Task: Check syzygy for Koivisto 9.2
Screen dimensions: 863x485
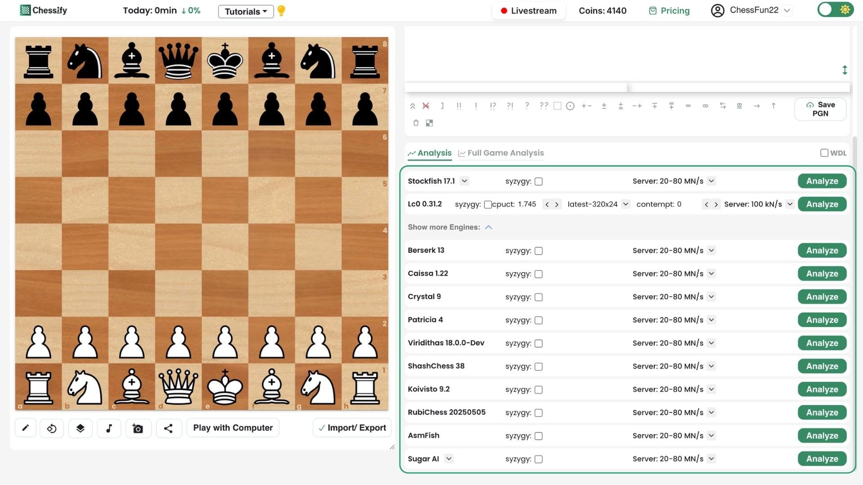Action: coord(538,390)
